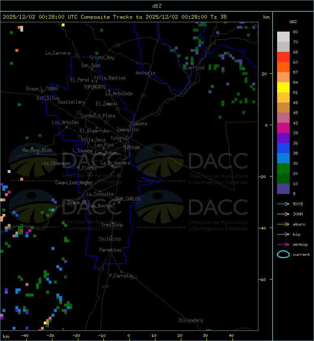314x341 pixels.
Task: Click the dBZ heading above the color scale
Action: [x=293, y=22]
